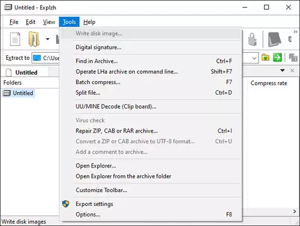This screenshot has height=226, width=300.
Task: Open the dropdown arrow next to folder icon
Action: pyautogui.click(x=48, y=39)
